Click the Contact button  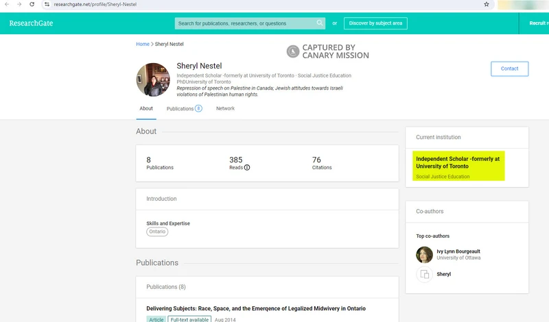pos(509,69)
